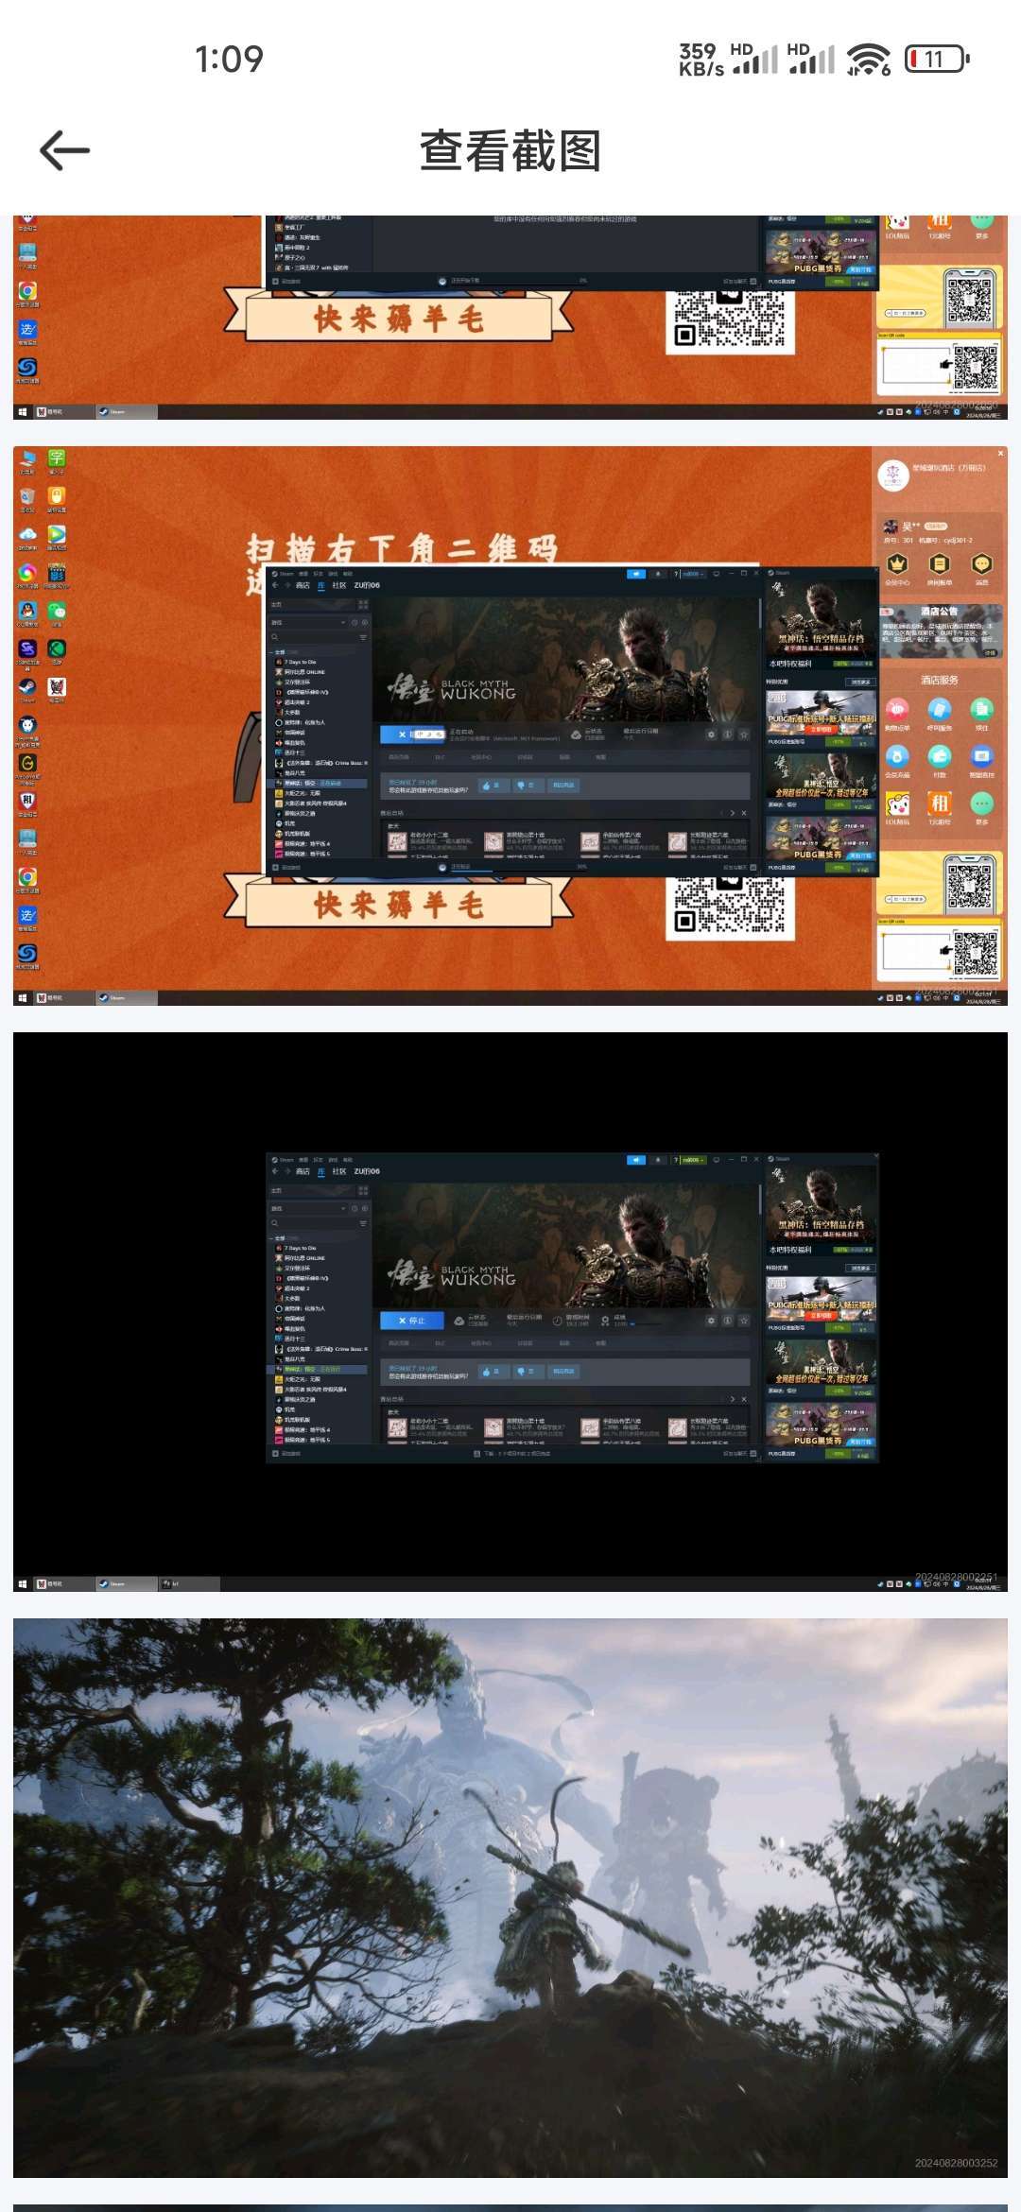Click Windows start button in black-background screenshot
The image size is (1021, 2212).
(x=23, y=1583)
